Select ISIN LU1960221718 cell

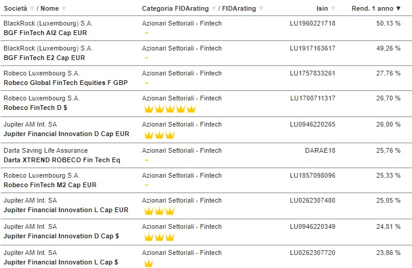coord(313,23)
